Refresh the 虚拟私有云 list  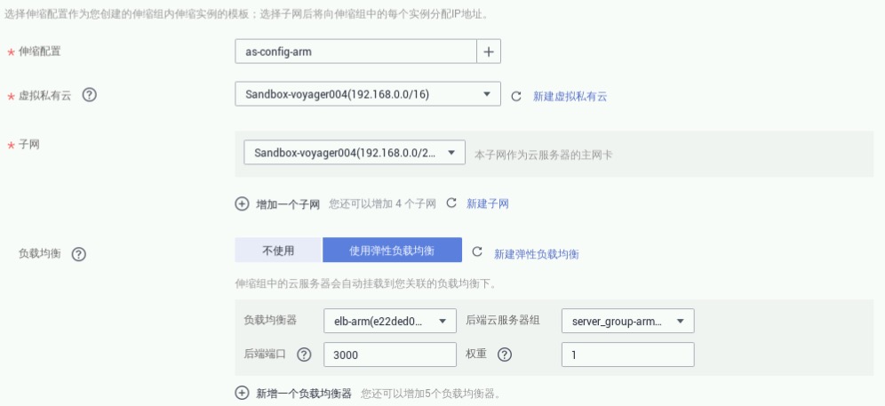tap(516, 96)
